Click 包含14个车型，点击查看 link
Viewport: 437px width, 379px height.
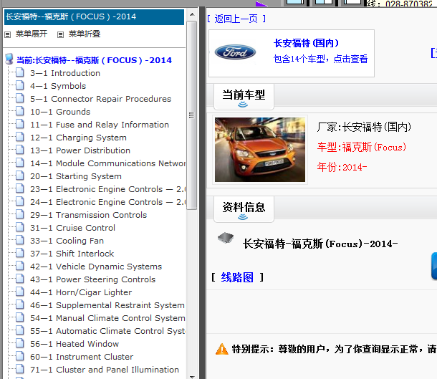coord(320,59)
